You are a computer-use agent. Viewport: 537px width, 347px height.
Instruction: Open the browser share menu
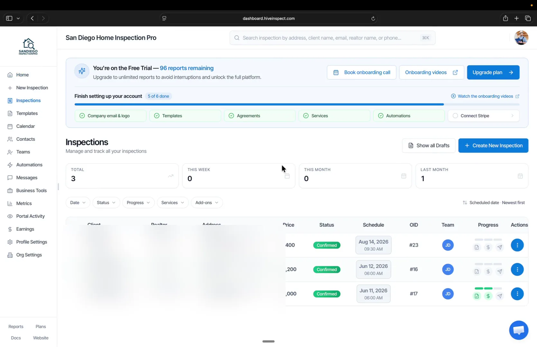point(505,18)
